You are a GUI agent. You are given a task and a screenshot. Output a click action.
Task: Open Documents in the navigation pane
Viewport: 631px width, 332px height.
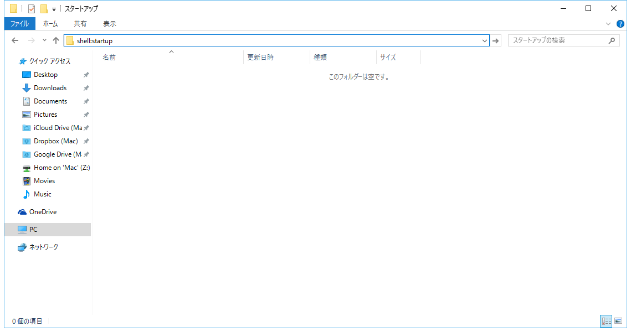pos(50,101)
